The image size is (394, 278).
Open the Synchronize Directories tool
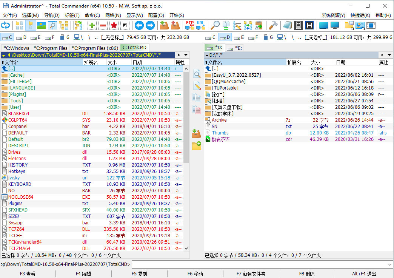[x=248, y=26]
